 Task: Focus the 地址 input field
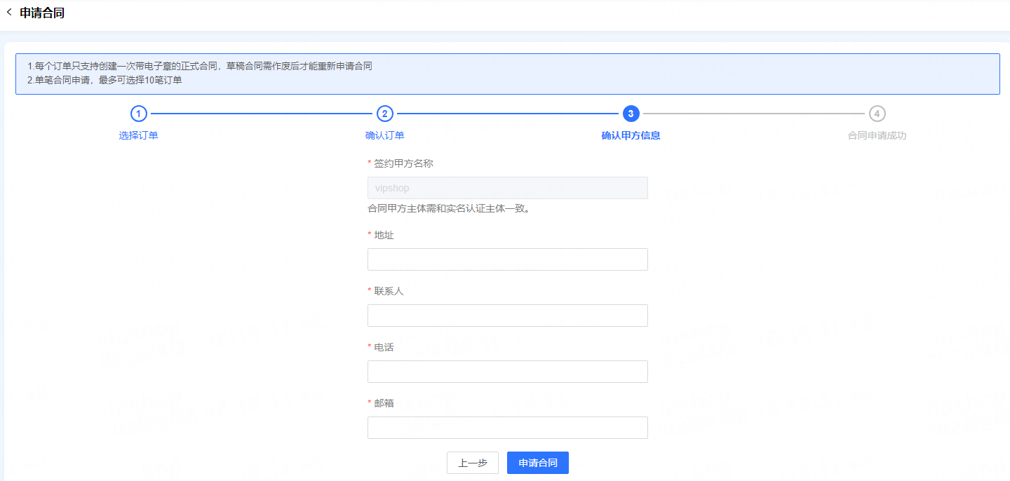508,259
